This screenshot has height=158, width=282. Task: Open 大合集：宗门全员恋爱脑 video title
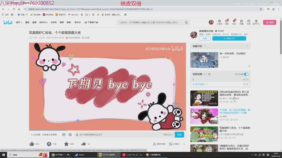point(235,111)
